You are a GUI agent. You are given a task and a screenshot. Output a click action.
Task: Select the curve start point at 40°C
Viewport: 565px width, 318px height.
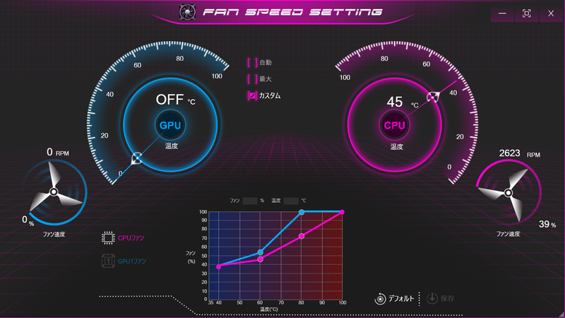[218, 267]
